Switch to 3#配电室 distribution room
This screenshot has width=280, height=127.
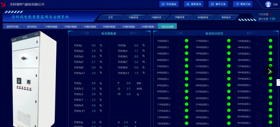coord(179,17)
